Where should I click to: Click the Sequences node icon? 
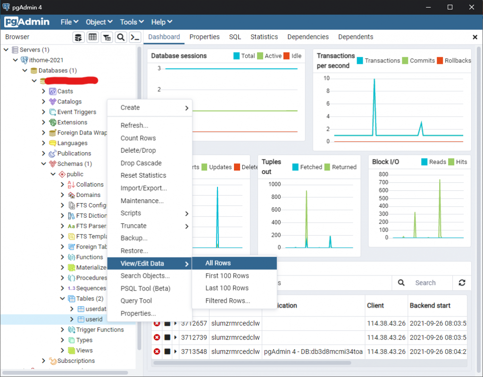coord(72,288)
